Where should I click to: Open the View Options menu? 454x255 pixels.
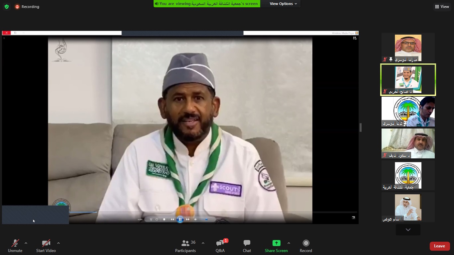(283, 4)
